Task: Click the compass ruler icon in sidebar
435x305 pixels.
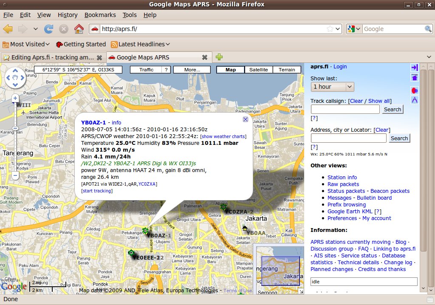Action: tap(415, 100)
